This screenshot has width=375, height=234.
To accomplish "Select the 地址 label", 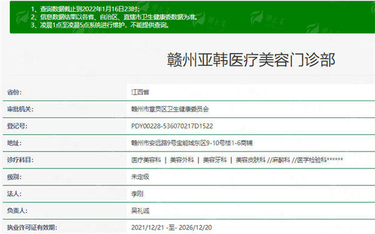I will (x=14, y=143).
